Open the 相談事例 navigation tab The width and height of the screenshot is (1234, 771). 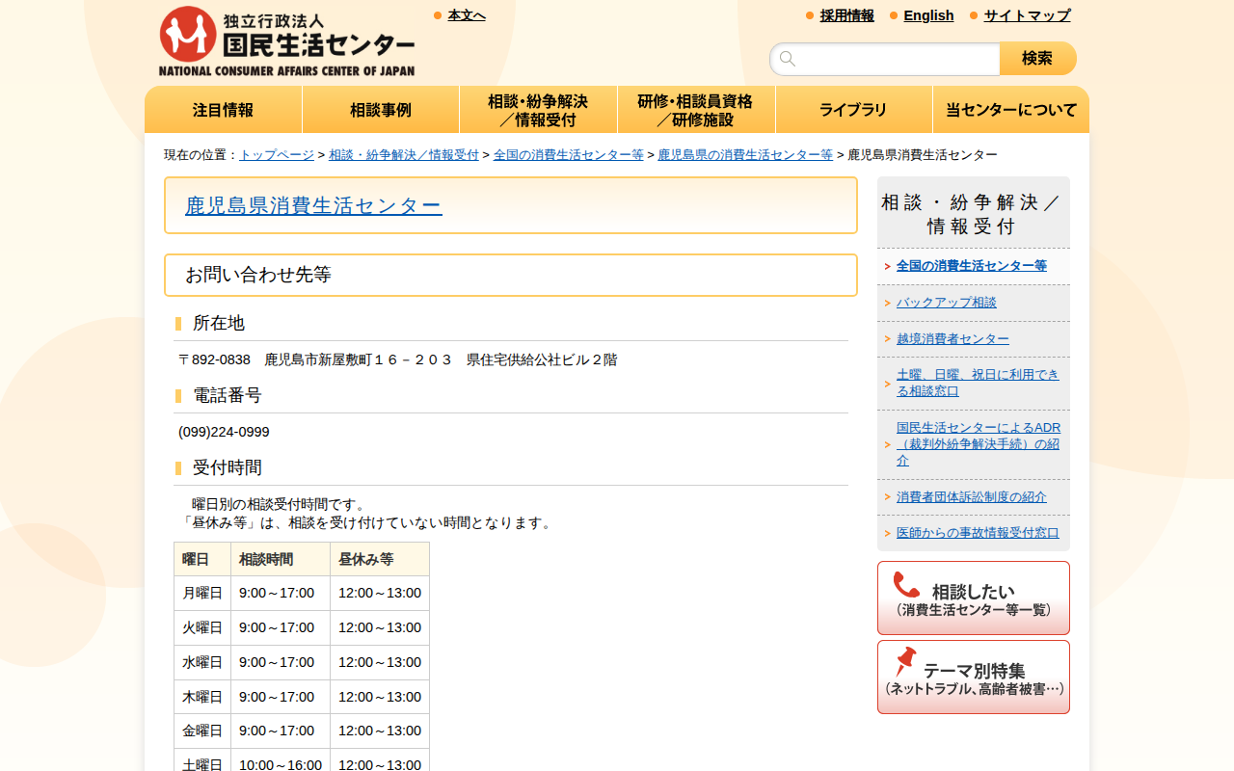pyautogui.click(x=381, y=110)
